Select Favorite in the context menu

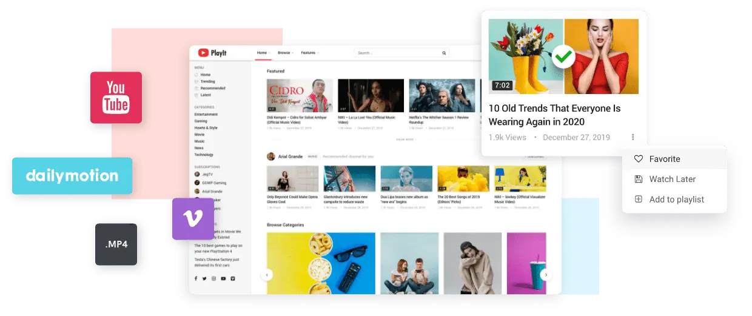point(674,159)
